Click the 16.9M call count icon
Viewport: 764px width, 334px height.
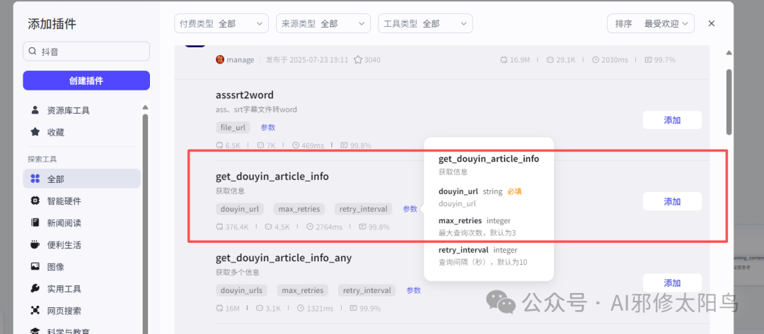coord(504,60)
